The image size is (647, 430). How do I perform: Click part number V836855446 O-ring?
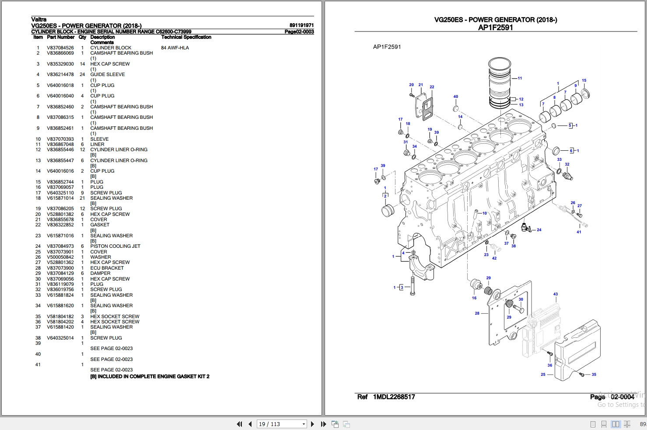pos(60,149)
